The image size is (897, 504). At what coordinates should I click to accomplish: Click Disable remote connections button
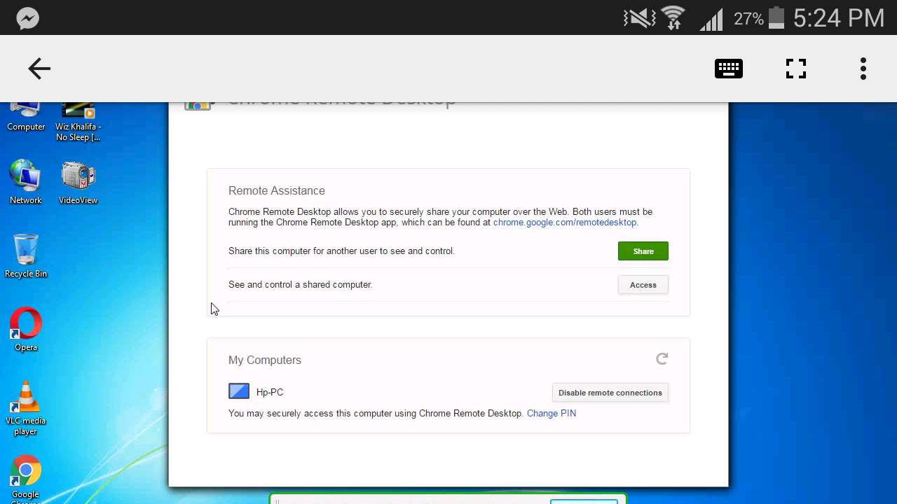pyautogui.click(x=610, y=393)
